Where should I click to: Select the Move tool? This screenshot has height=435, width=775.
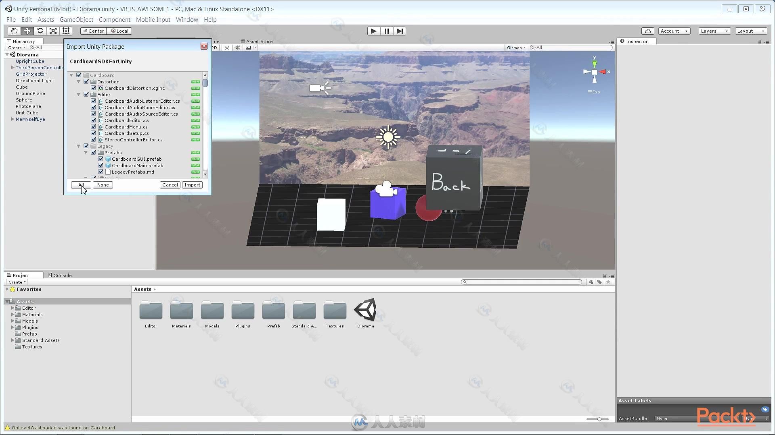click(27, 31)
